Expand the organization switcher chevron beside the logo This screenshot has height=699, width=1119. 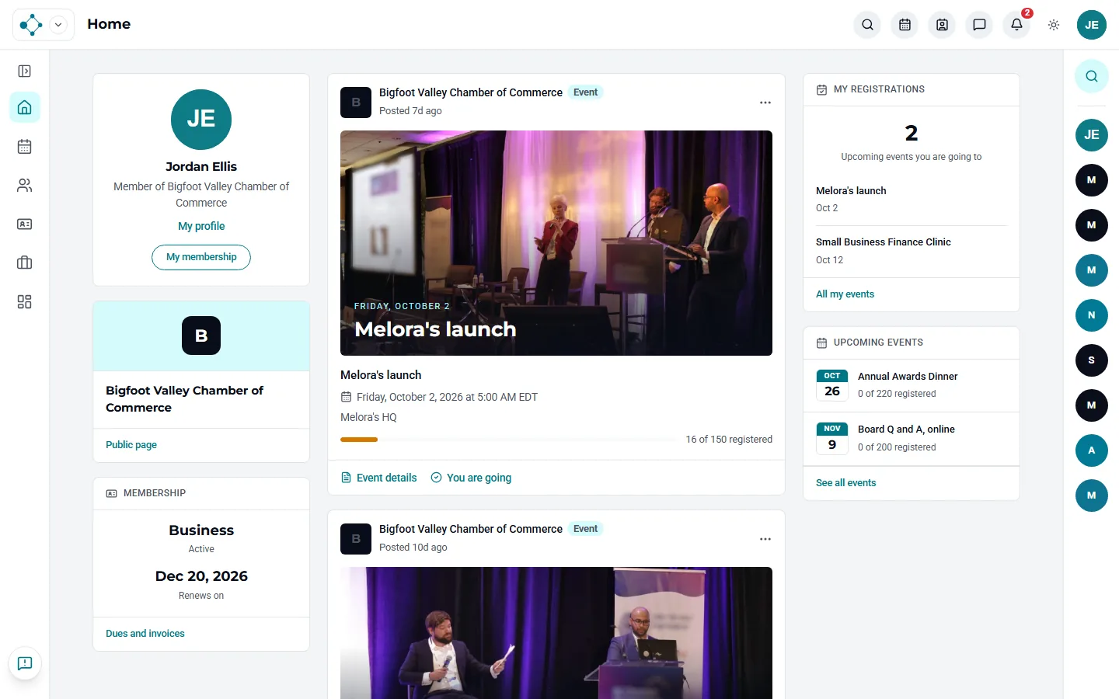click(58, 25)
